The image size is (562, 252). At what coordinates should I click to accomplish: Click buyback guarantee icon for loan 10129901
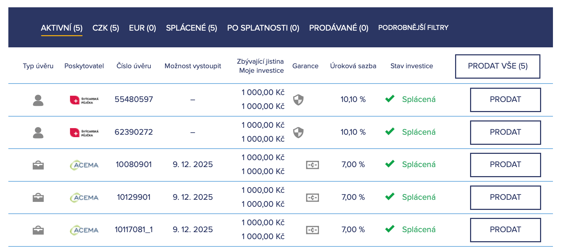tap(312, 198)
